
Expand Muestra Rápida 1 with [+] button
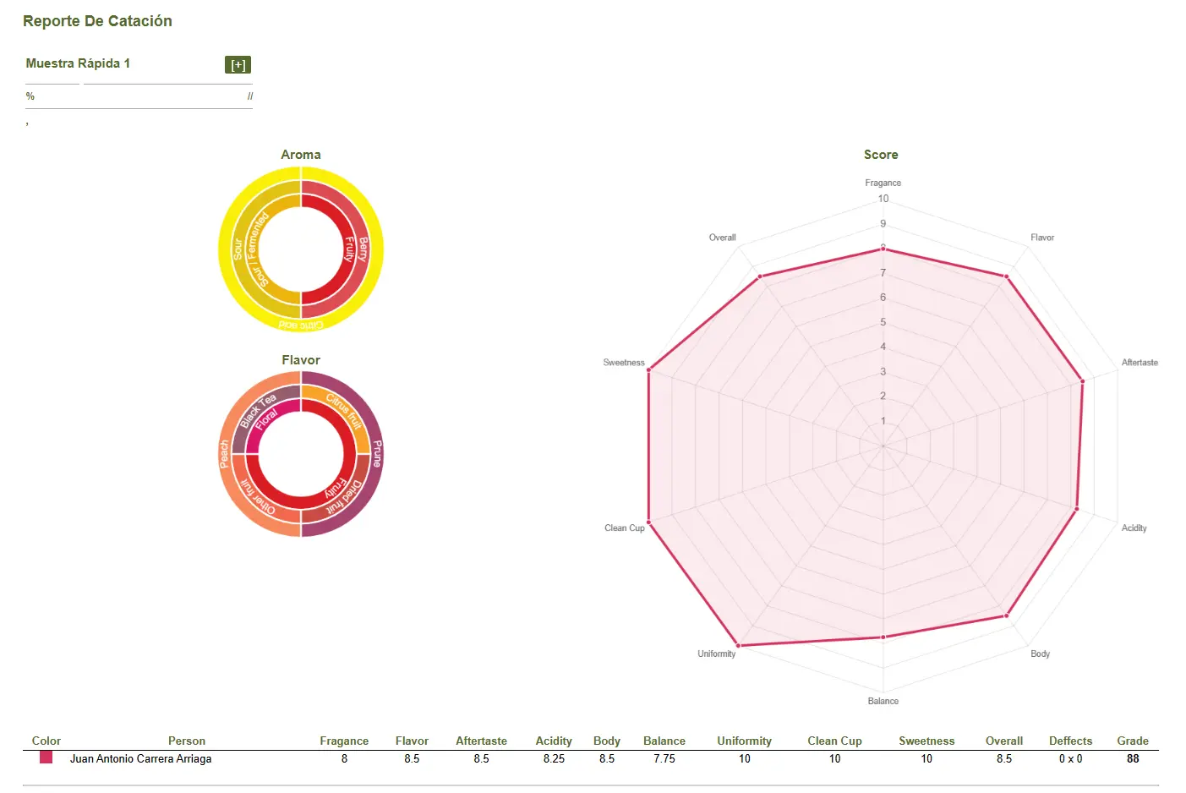coord(238,65)
